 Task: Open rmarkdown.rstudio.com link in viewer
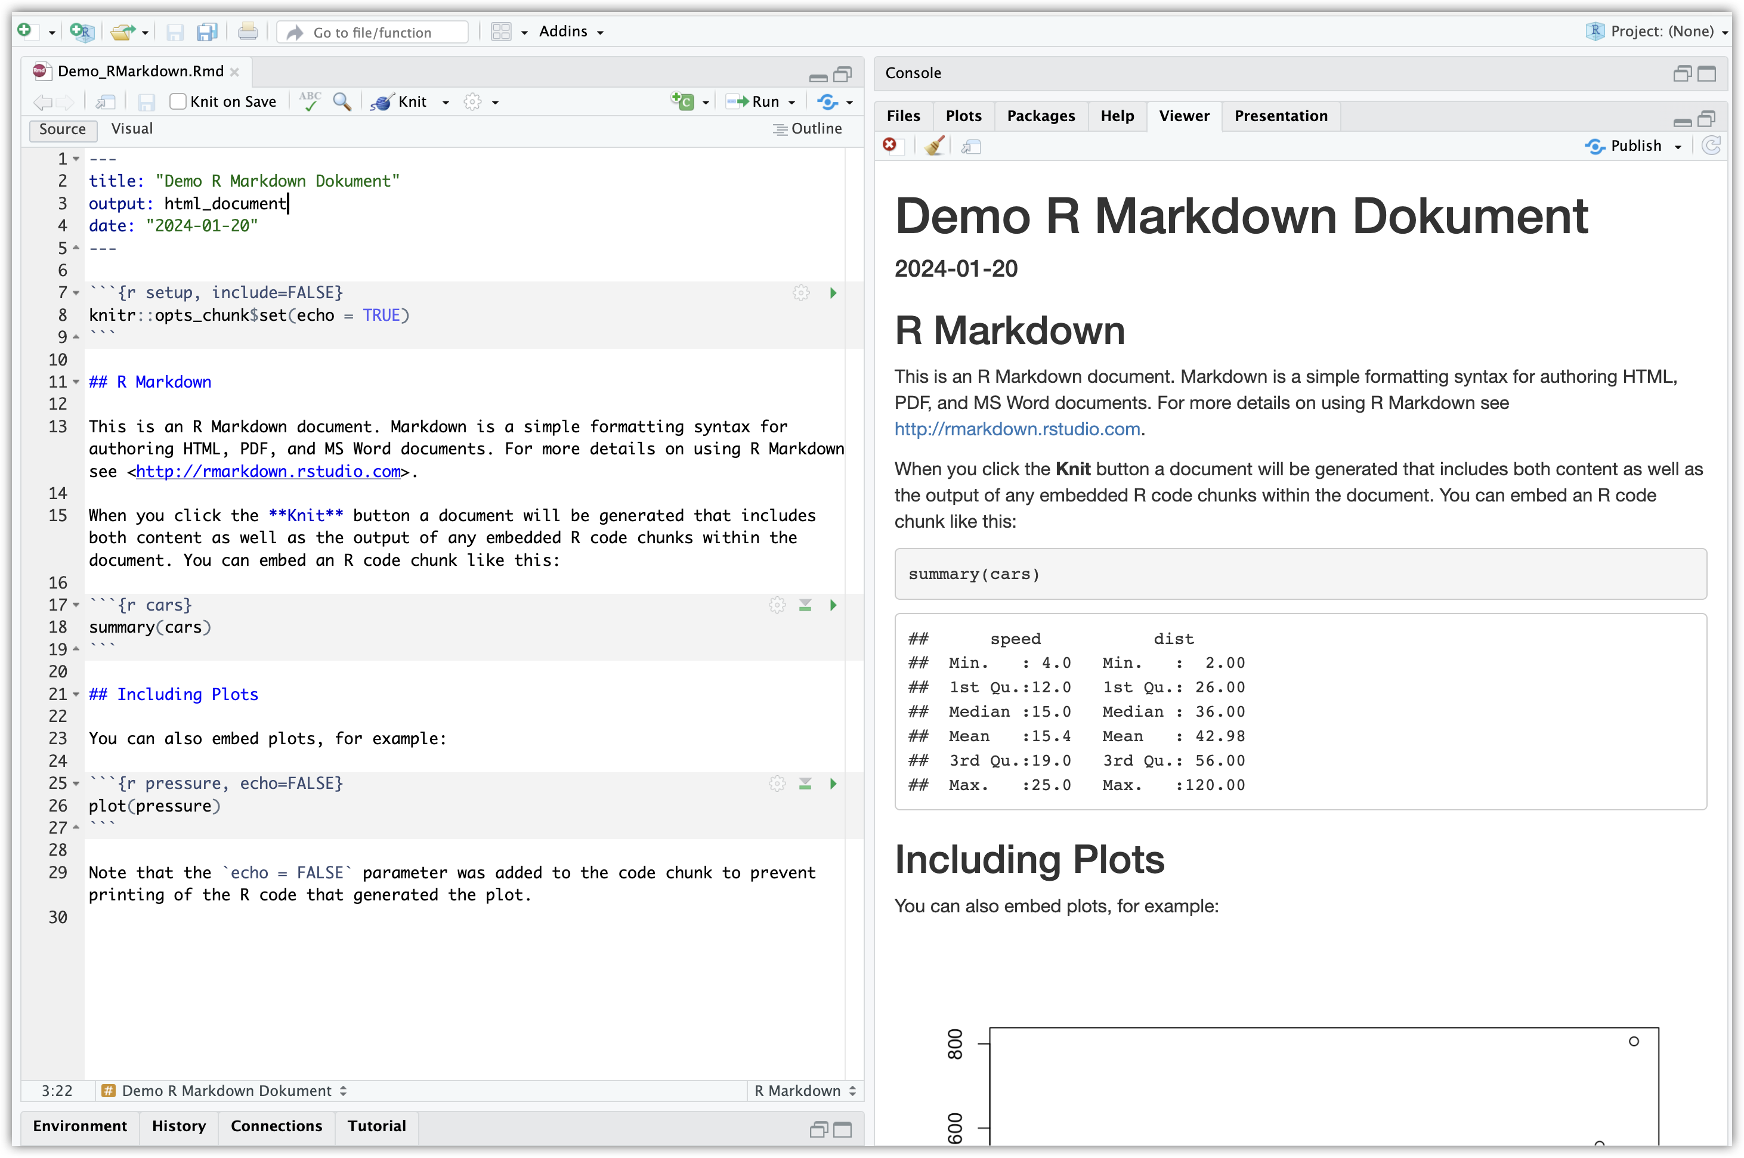1017,429
